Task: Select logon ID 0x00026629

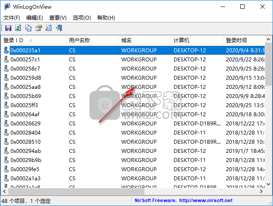Action: [x=25, y=123]
